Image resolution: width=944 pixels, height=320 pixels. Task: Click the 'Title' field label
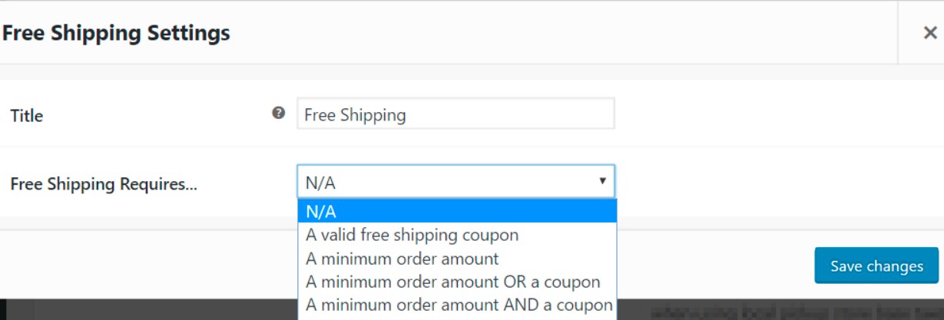pyautogui.click(x=27, y=116)
